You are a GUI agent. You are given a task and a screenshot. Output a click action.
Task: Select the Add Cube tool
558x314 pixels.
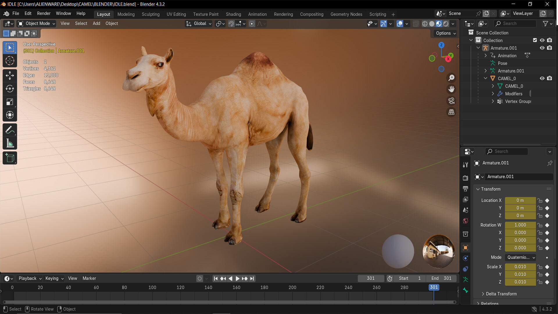tap(10, 158)
